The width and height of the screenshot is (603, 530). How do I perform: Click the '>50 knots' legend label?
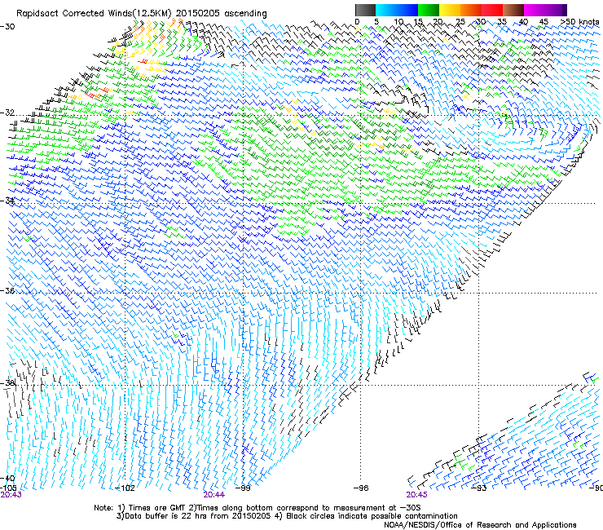coord(579,22)
